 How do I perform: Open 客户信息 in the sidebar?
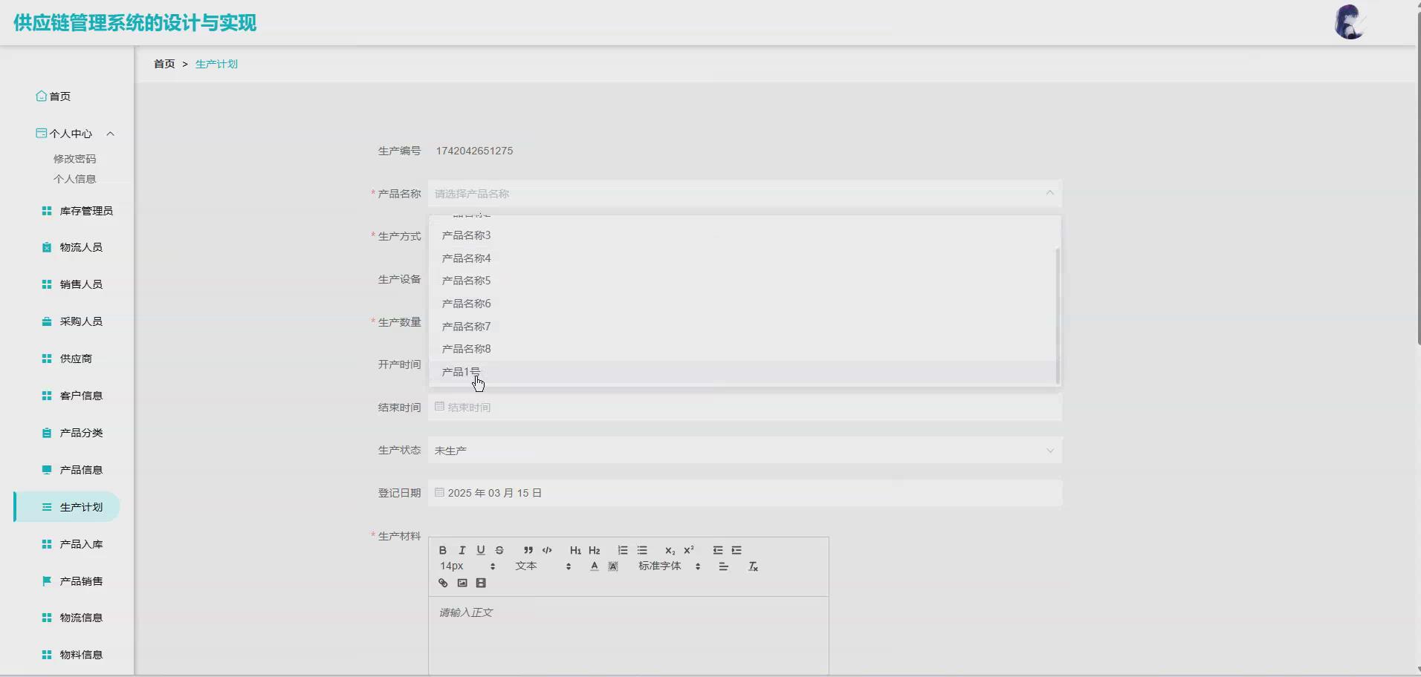coord(72,396)
